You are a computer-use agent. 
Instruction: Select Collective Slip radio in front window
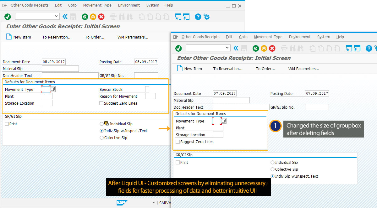click(272, 169)
